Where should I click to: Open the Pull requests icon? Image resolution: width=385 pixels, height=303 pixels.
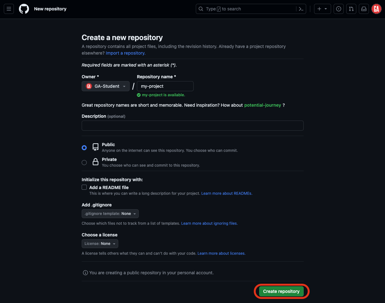(x=351, y=9)
